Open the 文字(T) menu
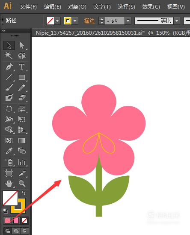This screenshot has width=190, height=235. [102, 7]
